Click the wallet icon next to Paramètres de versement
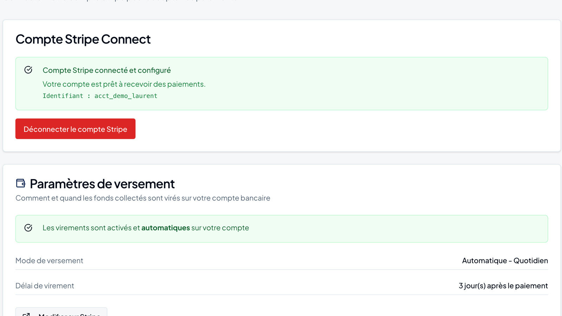This screenshot has width=562, height=316. [21, 183]
